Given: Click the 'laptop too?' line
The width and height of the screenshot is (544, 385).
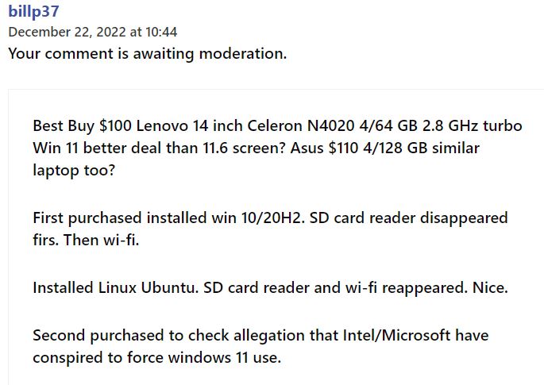Looking at the screenshot, I should click(x=74, y=171).
